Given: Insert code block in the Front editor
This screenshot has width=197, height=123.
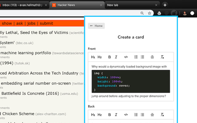Looking at the screenshot, I should coord(126,57).
